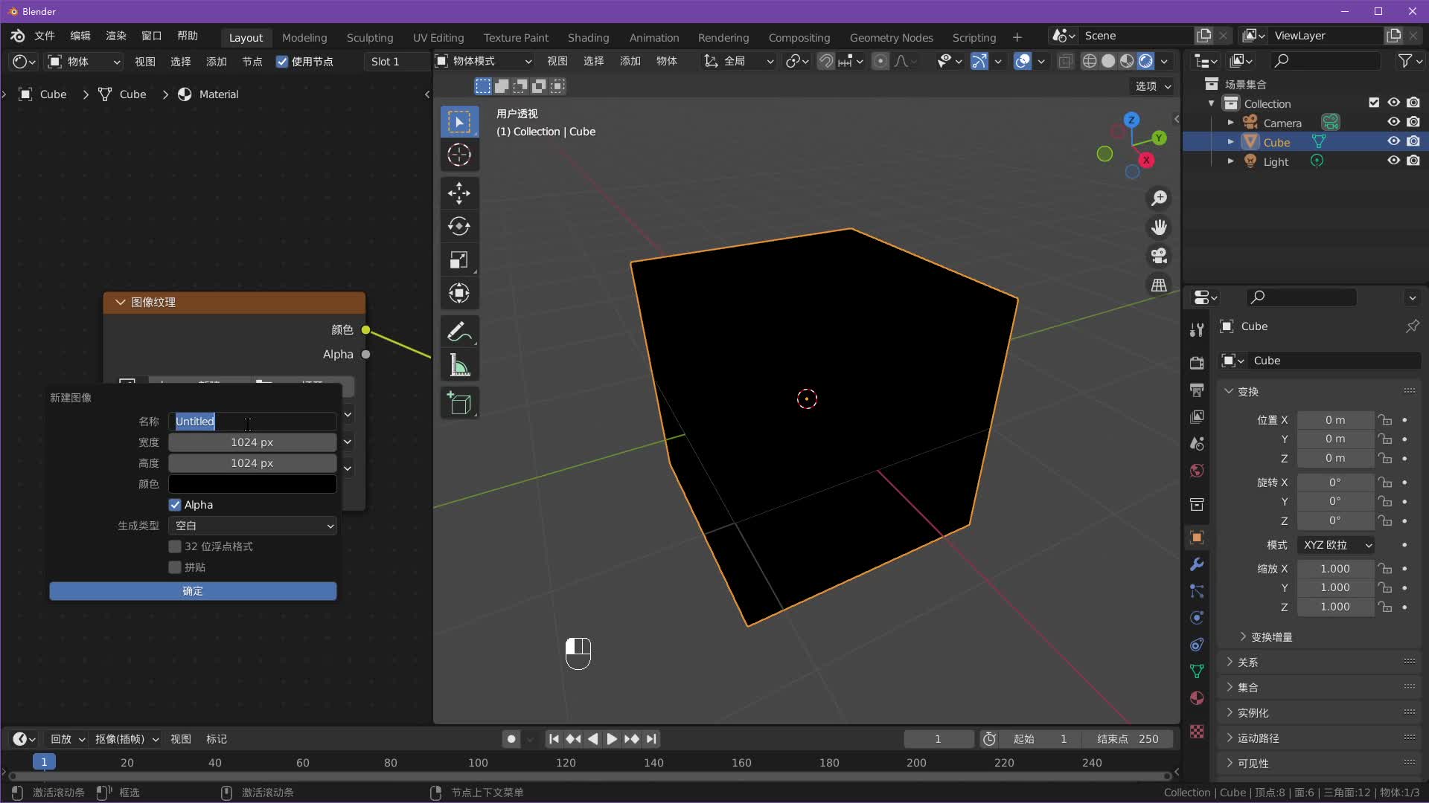This screenshot has height=803, width=1429.
Task: Disable Light rendering via camera icon
Action: 1413,161
